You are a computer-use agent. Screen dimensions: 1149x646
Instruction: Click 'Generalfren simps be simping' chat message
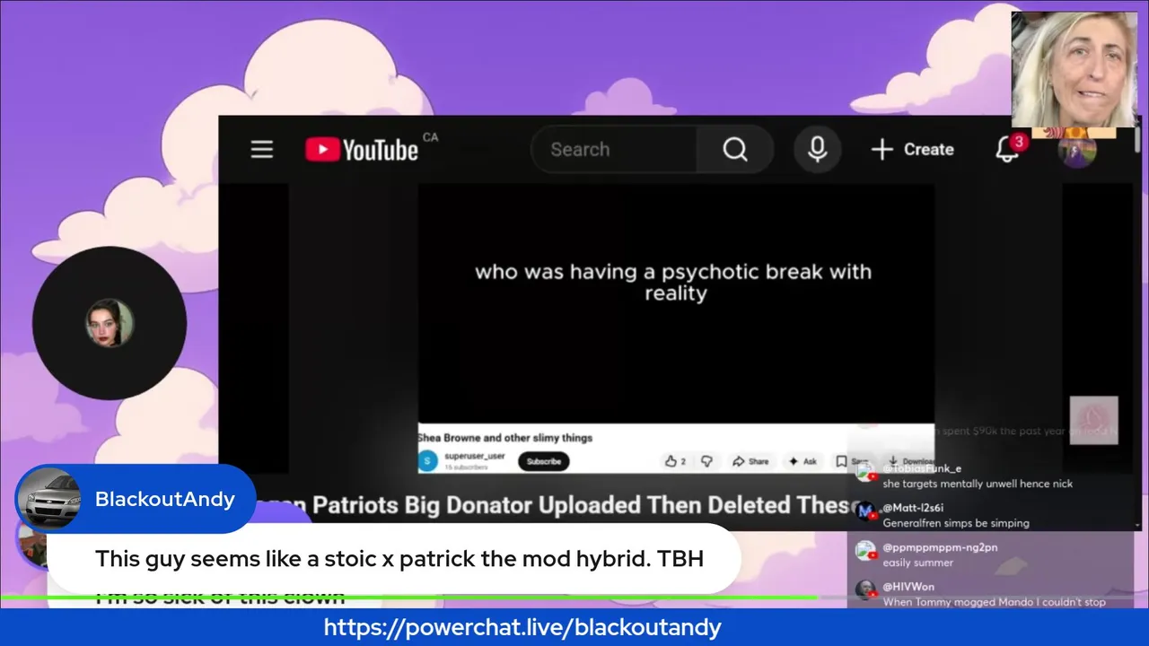pyautogui.click(x=956, y=523)
